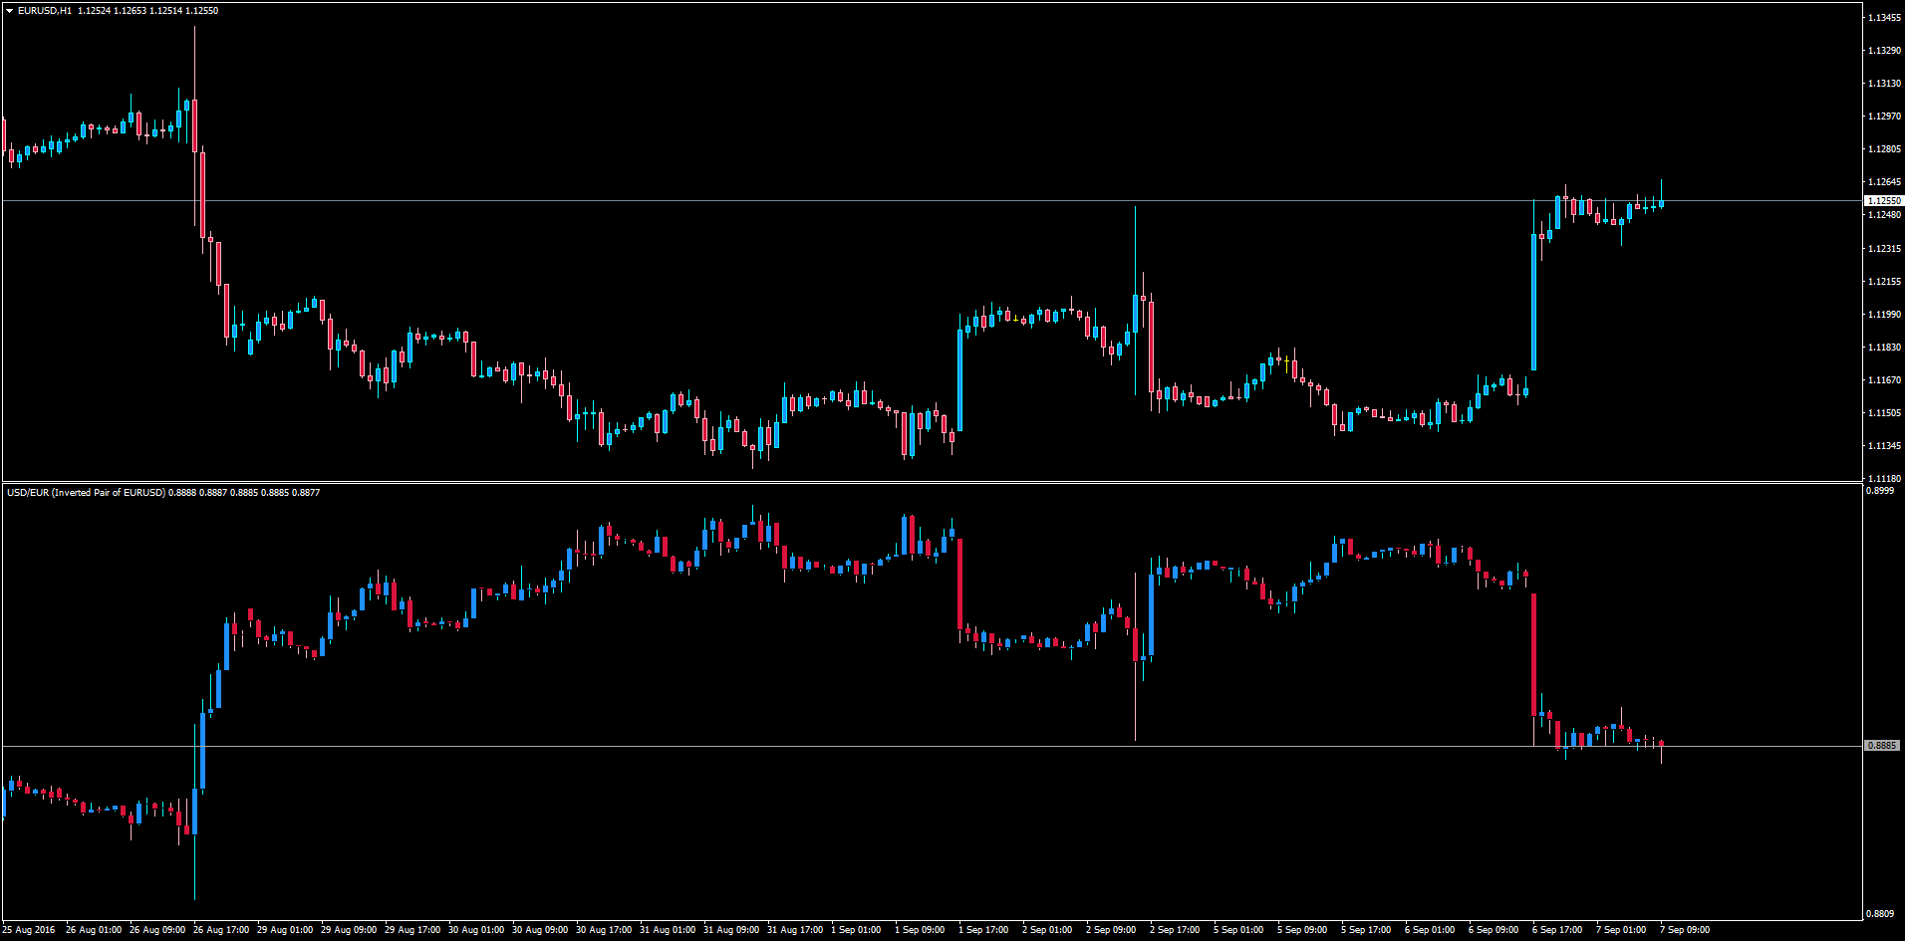Viewport: 1905px width, 941px height.
Task: Click the 1 Sep 09:00 time label
Action: coord(921,930)
